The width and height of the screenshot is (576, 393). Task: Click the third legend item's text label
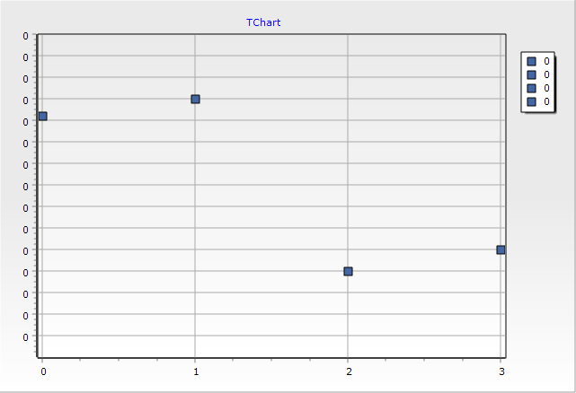546,88
